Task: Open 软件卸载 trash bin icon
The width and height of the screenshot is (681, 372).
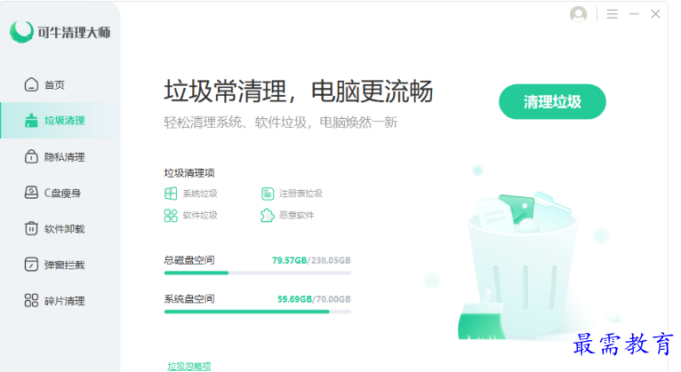Action: pos(31,228)
